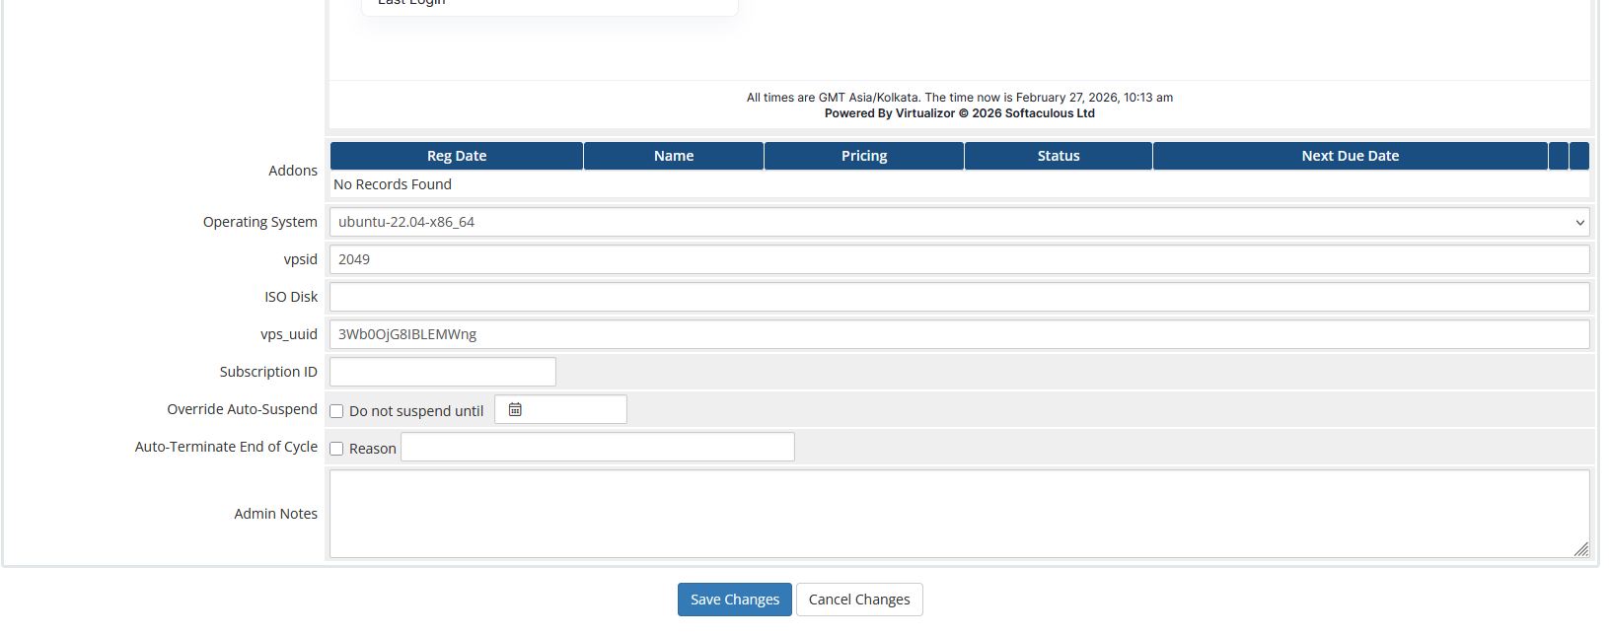This screenshot has width=1609, height=636.
Task: Click the Pricing column header
Action: (863, 156)
